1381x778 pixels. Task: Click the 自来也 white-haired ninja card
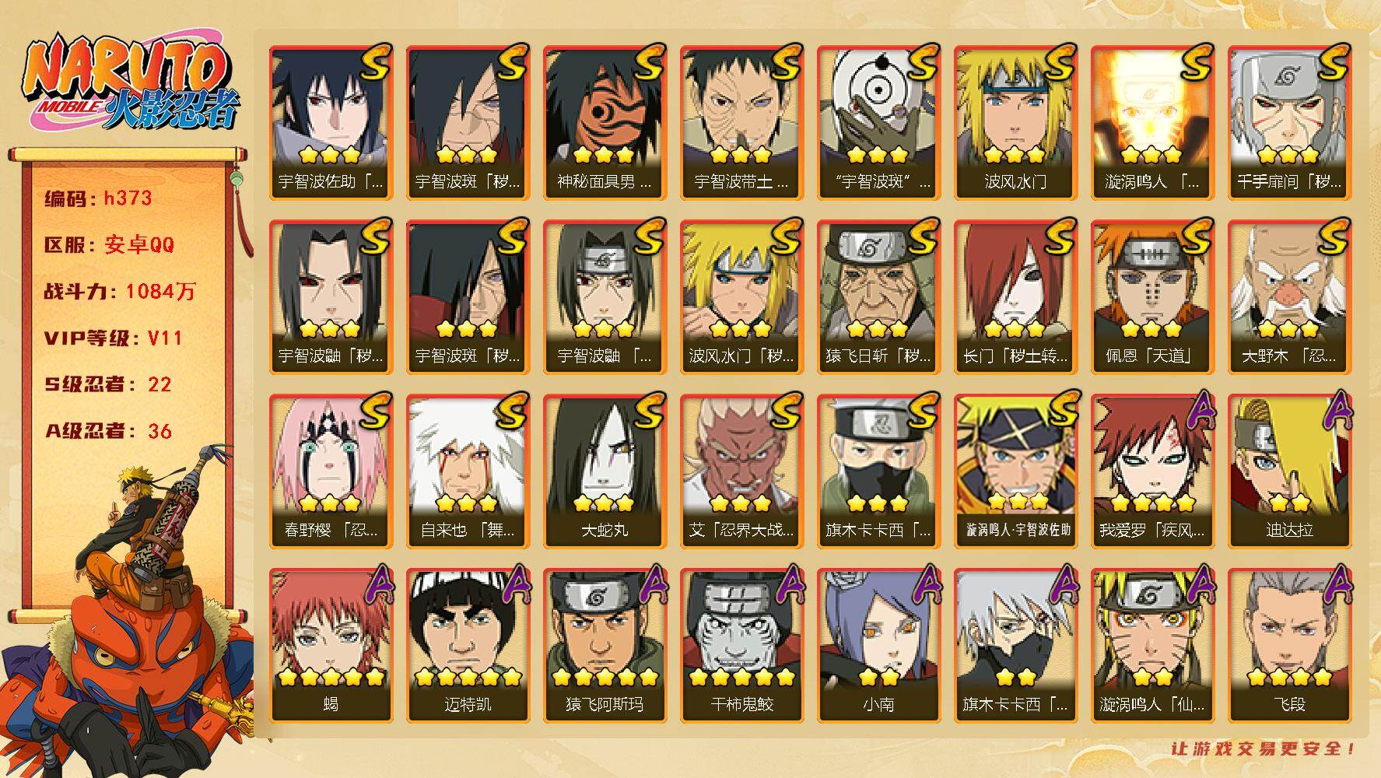coord(467,471)
